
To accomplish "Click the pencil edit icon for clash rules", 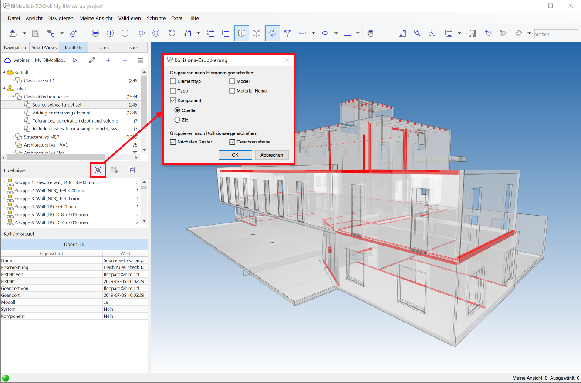I will click(91, 60).
